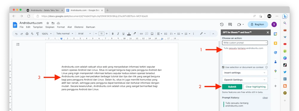The image size is (299, 111).
Task: Open the Edit menu
Action: point(28,27)
